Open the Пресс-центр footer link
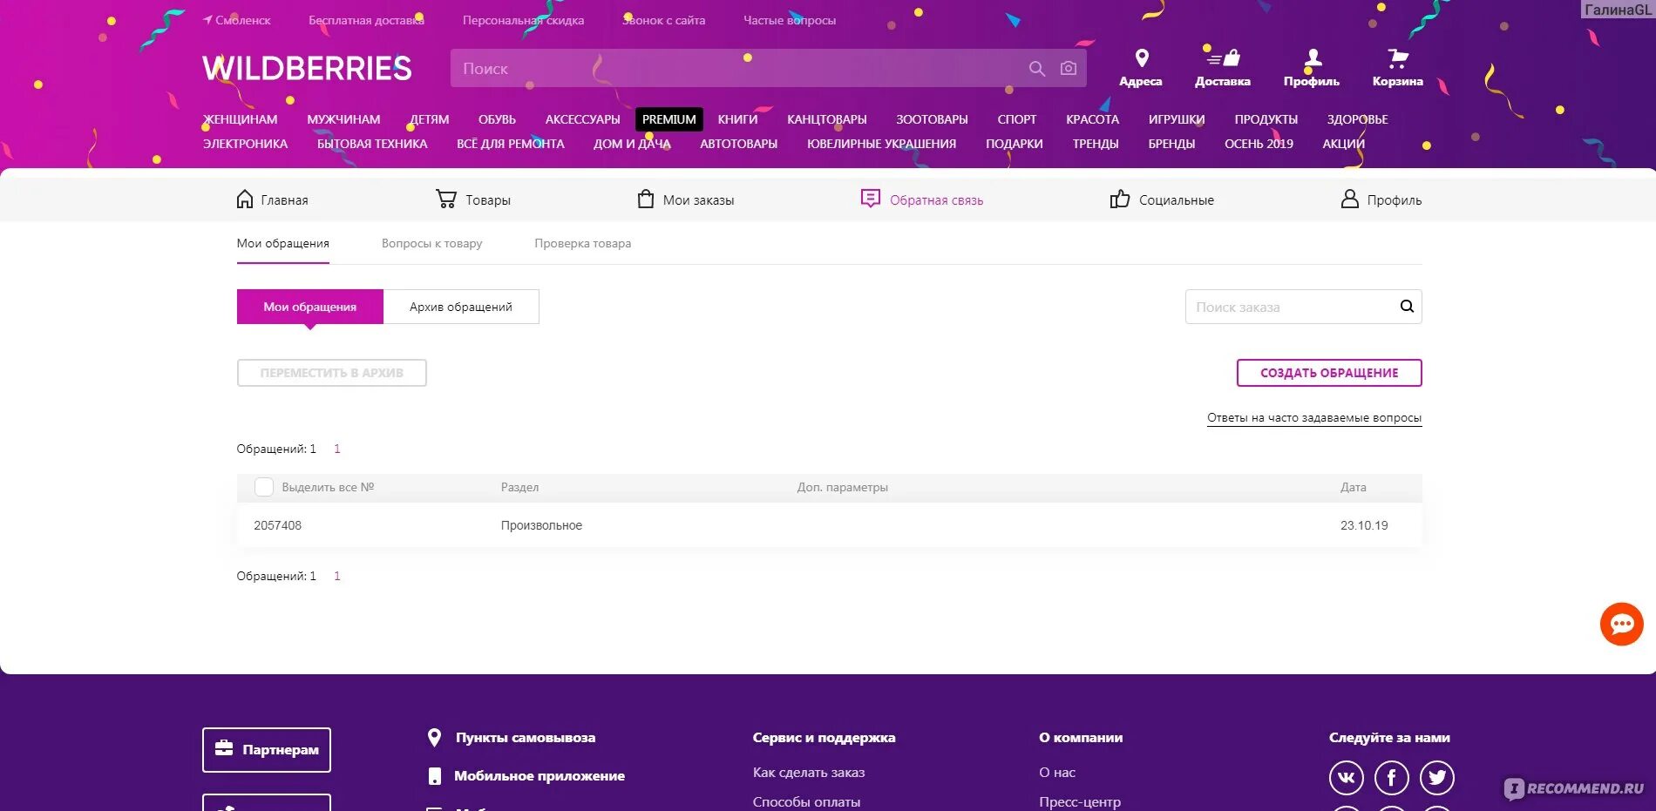The height and width of the screenshot is (811, 1656). (1080, 801)
